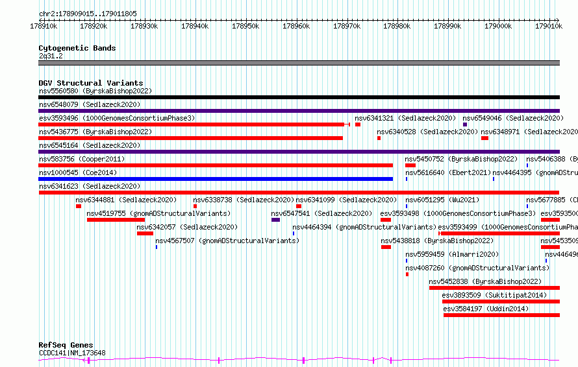Click the 178950k ruler position
This screenshot has height=367, width=578.
[x=245, y=26]
